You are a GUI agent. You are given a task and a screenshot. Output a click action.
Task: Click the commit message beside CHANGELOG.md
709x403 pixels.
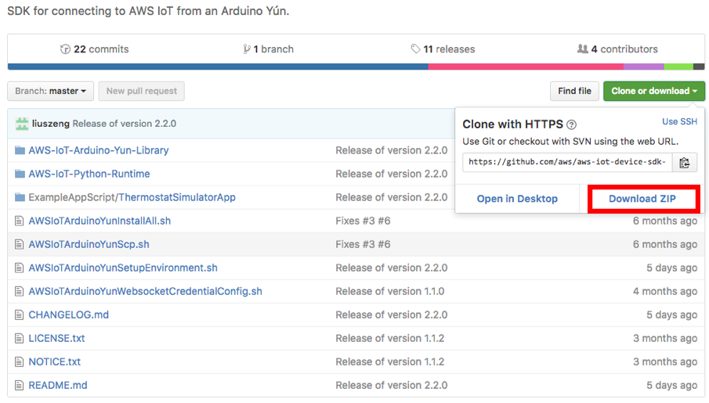391,315
